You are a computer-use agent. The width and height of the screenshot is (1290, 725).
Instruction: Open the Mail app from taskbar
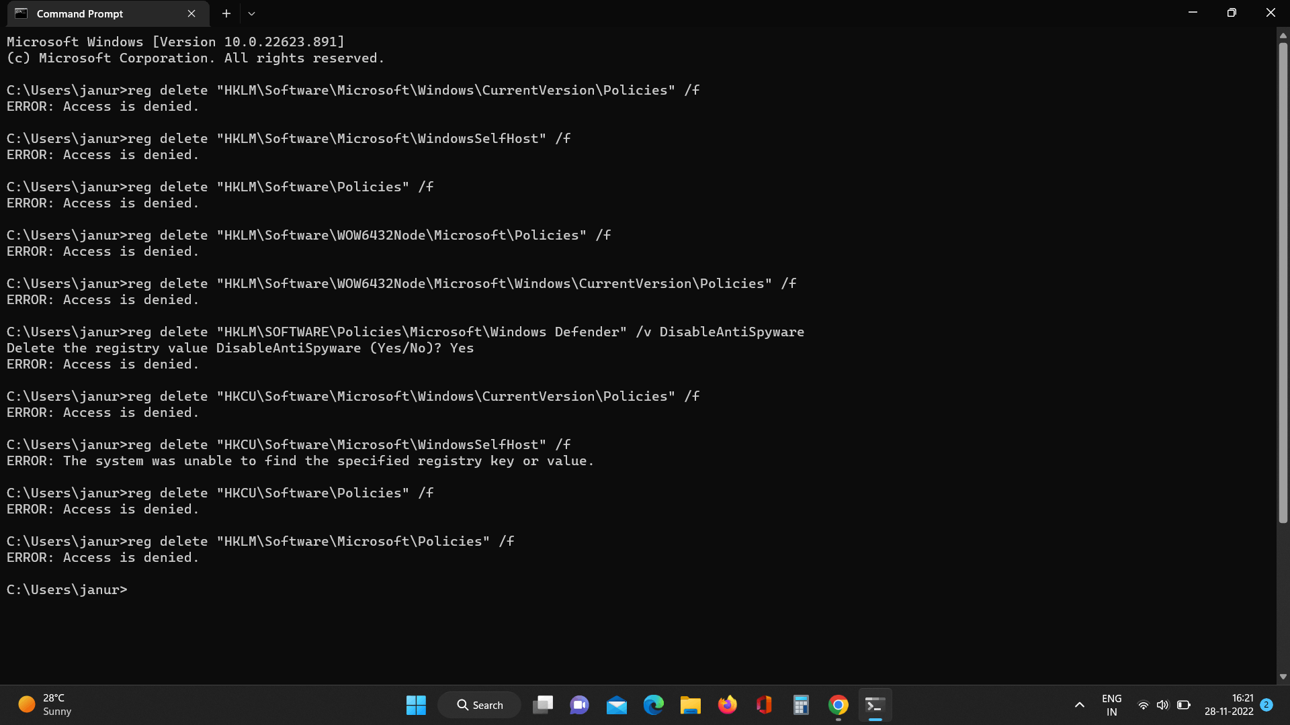616,705
